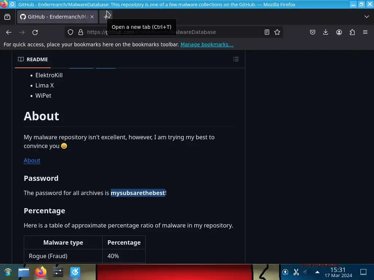Click the About heading
The image size is (374, 280).
41,116
